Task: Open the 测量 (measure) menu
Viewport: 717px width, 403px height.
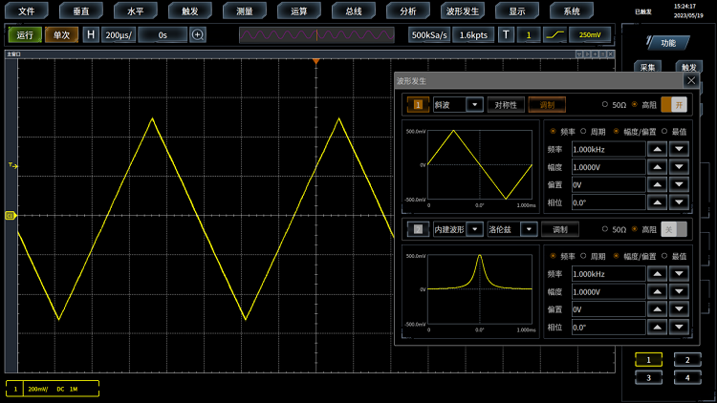Action: pos(245,11)
